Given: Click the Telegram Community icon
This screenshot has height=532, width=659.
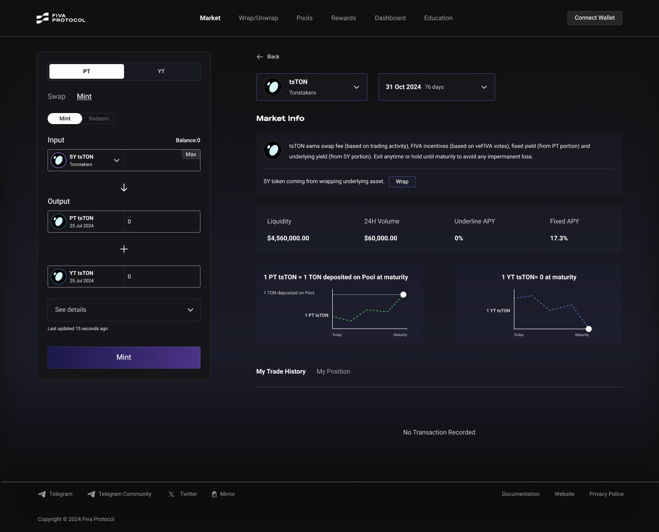Looking at the screenshot, I should (x=91, y=494).
